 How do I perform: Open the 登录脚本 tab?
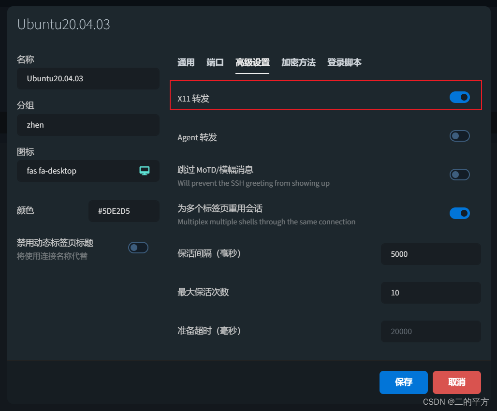click(x=344, y=62)
